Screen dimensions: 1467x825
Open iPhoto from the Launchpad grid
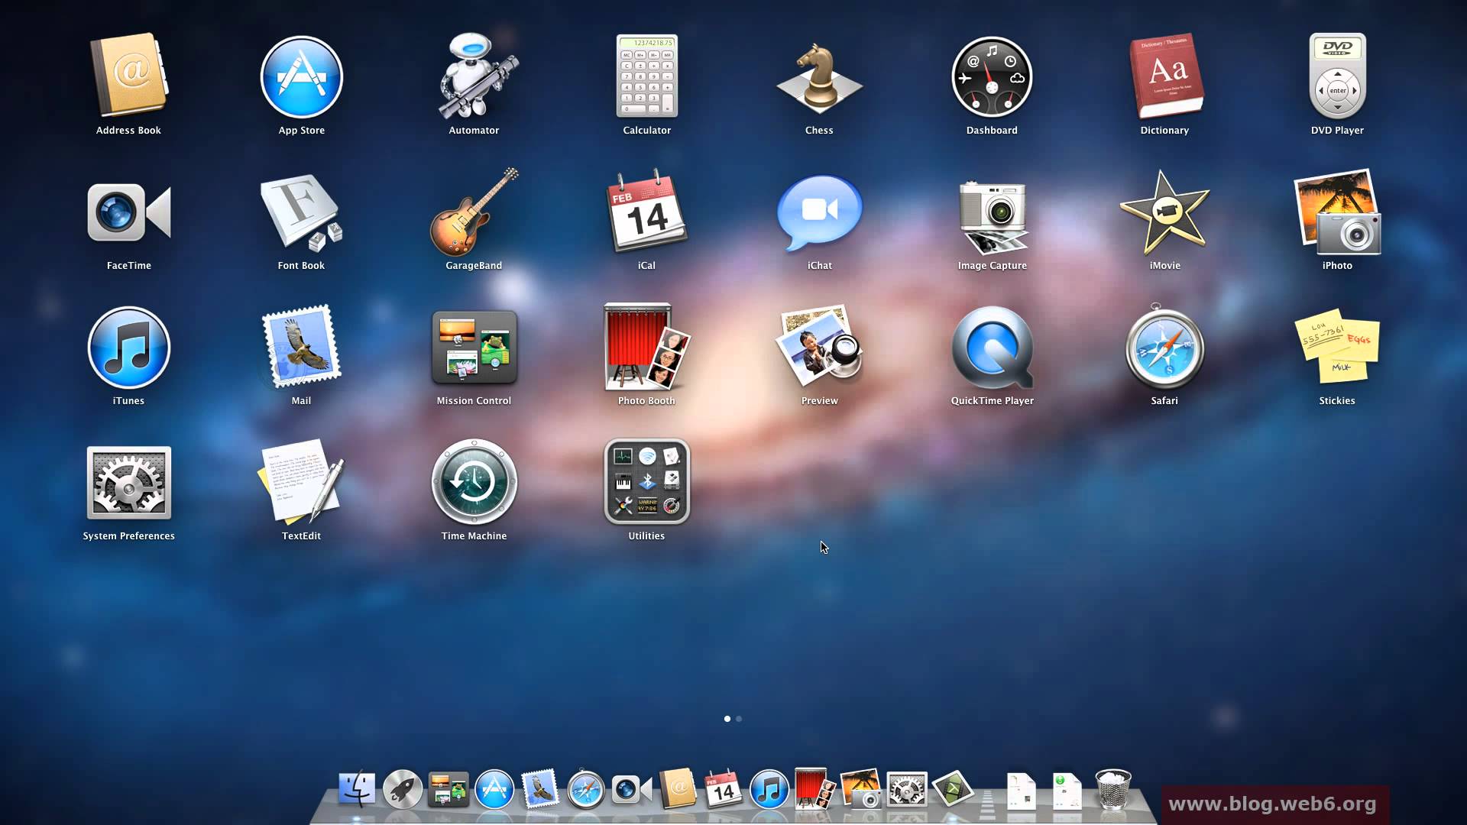1337,212
